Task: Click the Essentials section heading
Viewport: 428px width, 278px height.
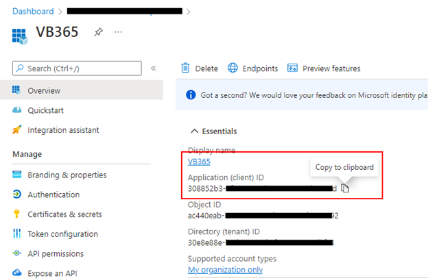Action: tap(219, 131)
